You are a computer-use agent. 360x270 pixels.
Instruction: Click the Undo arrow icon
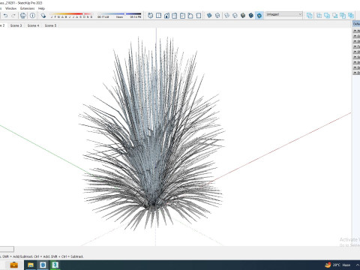[5, 16]
